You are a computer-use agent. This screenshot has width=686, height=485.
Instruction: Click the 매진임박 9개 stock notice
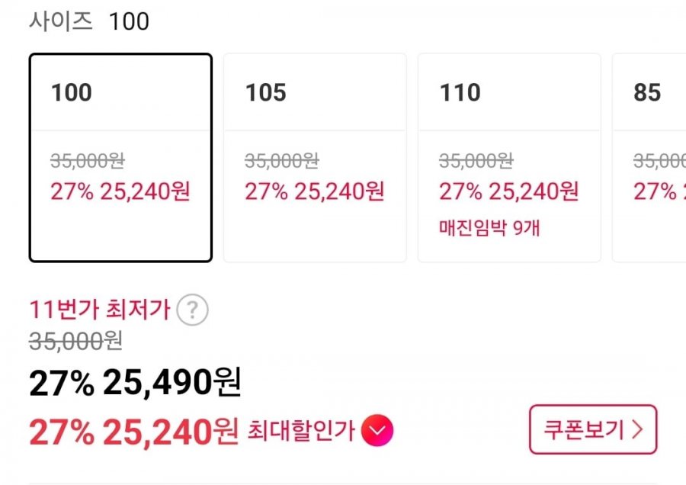pos(489,227)
